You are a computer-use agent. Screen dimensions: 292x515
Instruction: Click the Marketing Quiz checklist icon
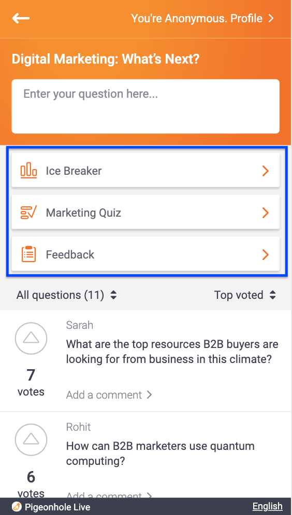click(28, 213)
